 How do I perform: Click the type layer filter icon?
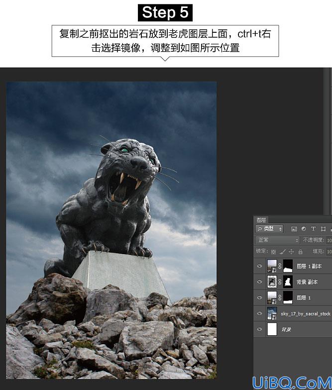tap(314, 229)
